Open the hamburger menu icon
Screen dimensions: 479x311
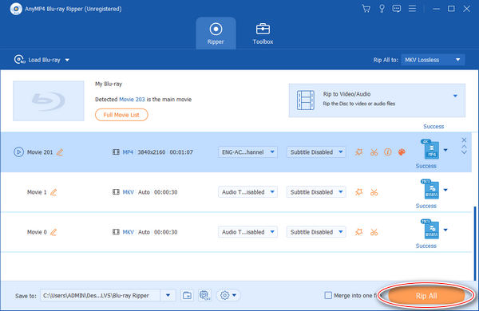pos(413,9)
